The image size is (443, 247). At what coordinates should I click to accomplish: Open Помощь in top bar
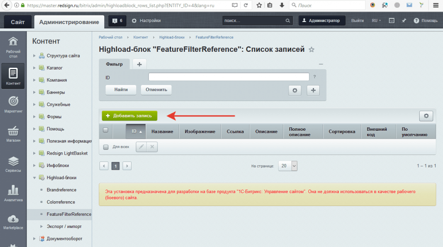426,21
